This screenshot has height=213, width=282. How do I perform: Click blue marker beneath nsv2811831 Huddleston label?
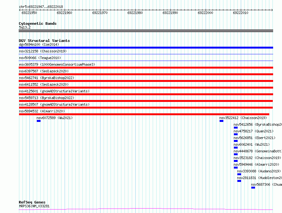point(239,181)
